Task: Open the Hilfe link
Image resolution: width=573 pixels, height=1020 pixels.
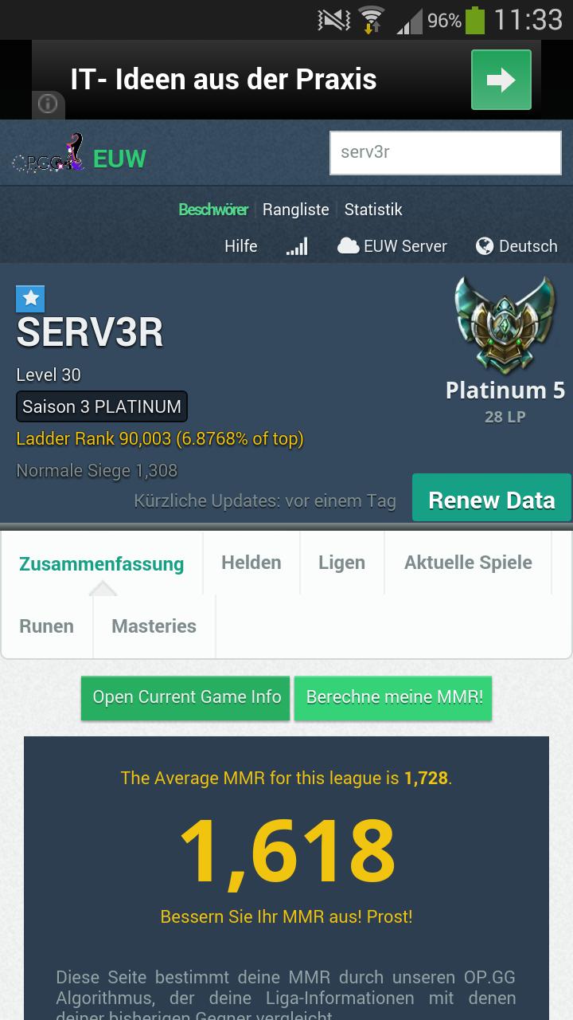Action: tap(240, 246)
